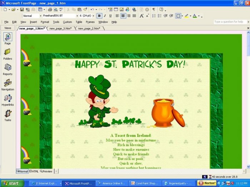Image resolution: width=250 pixels, height=187 pixels.
Task: Toggle numbered list
Action: pos(154,16)
